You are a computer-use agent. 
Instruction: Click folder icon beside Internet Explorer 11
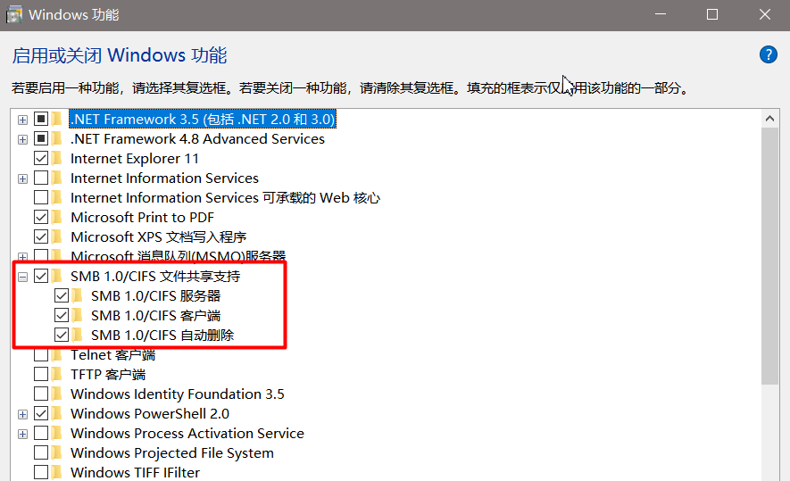click(56, 159)
